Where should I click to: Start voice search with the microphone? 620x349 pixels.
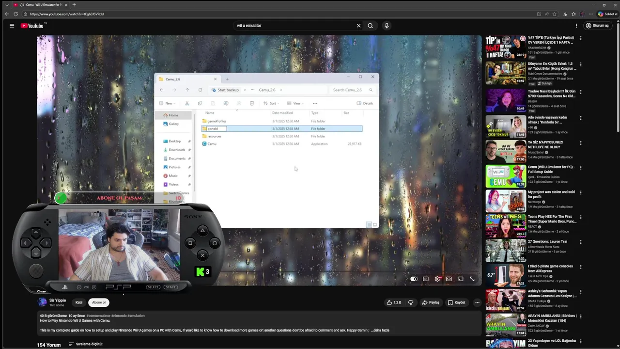[387, 26]
